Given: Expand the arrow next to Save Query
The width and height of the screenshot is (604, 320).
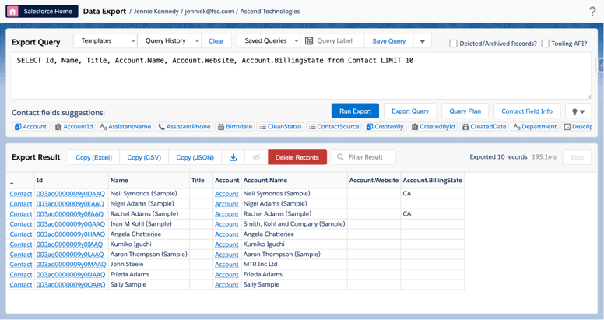Looking at the screenshot, I should pos(422,40).
